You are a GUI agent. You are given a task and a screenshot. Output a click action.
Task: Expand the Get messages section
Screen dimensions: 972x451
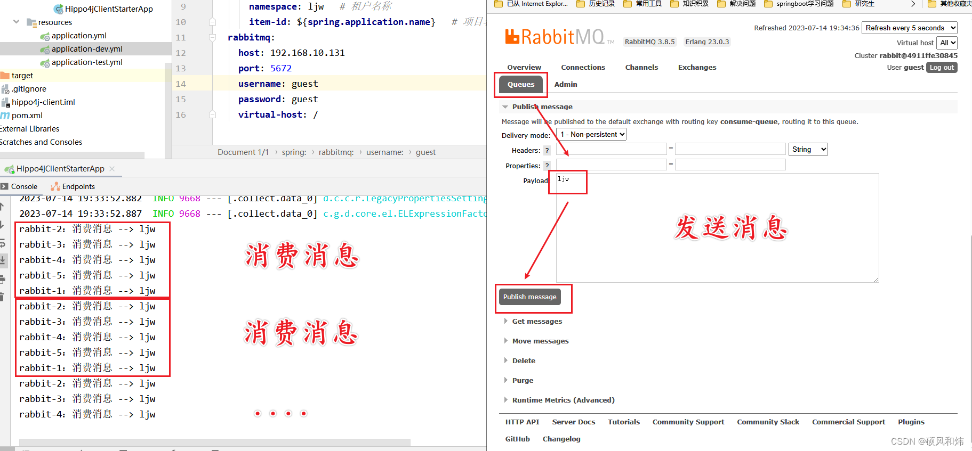tap(505, 321)
